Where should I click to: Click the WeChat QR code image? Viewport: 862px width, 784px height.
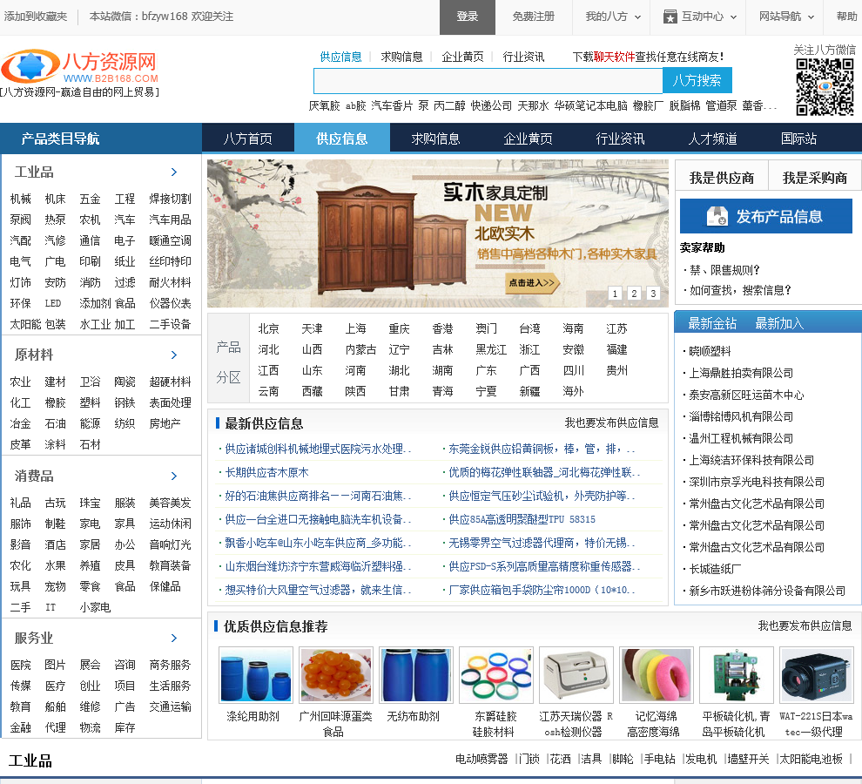click(825, 87)
